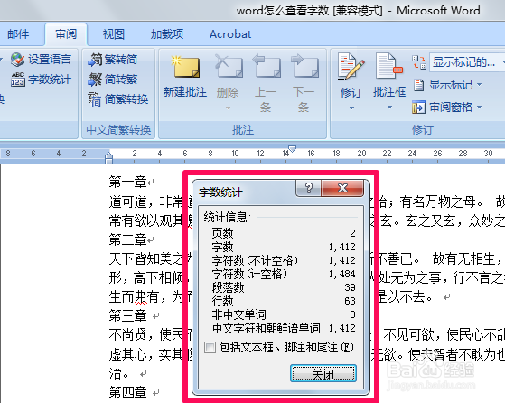Click the 第四章 heading text
Viewport: 505px width, 403px height.
click(128, 392)
